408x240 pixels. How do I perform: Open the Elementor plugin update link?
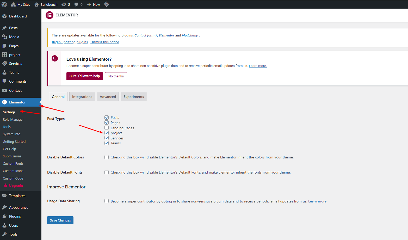point(166,35)
